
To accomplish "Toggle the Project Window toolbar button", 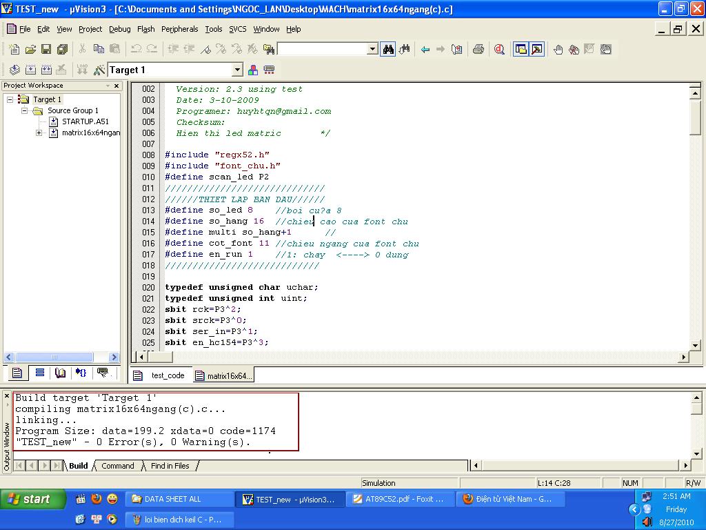I will tap(521, 49).
